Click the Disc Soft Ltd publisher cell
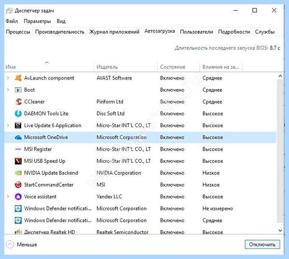Viewport: 289px width, 259px height. pyautogui.click(x=111, y=114)
